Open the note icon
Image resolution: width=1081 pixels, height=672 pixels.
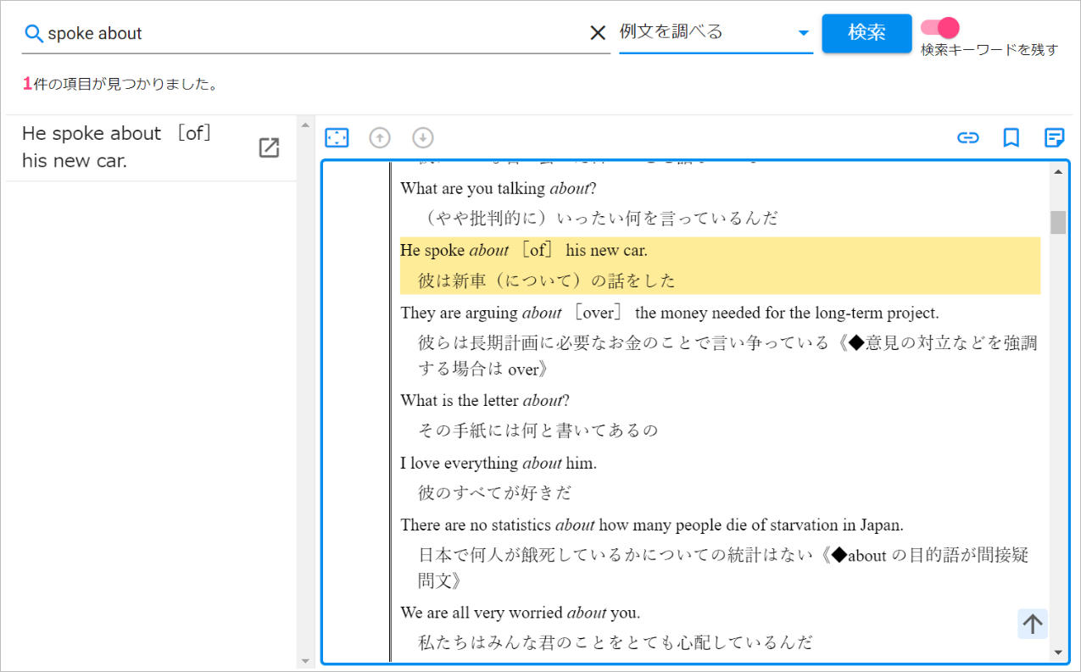click(x=1054, y=137)
